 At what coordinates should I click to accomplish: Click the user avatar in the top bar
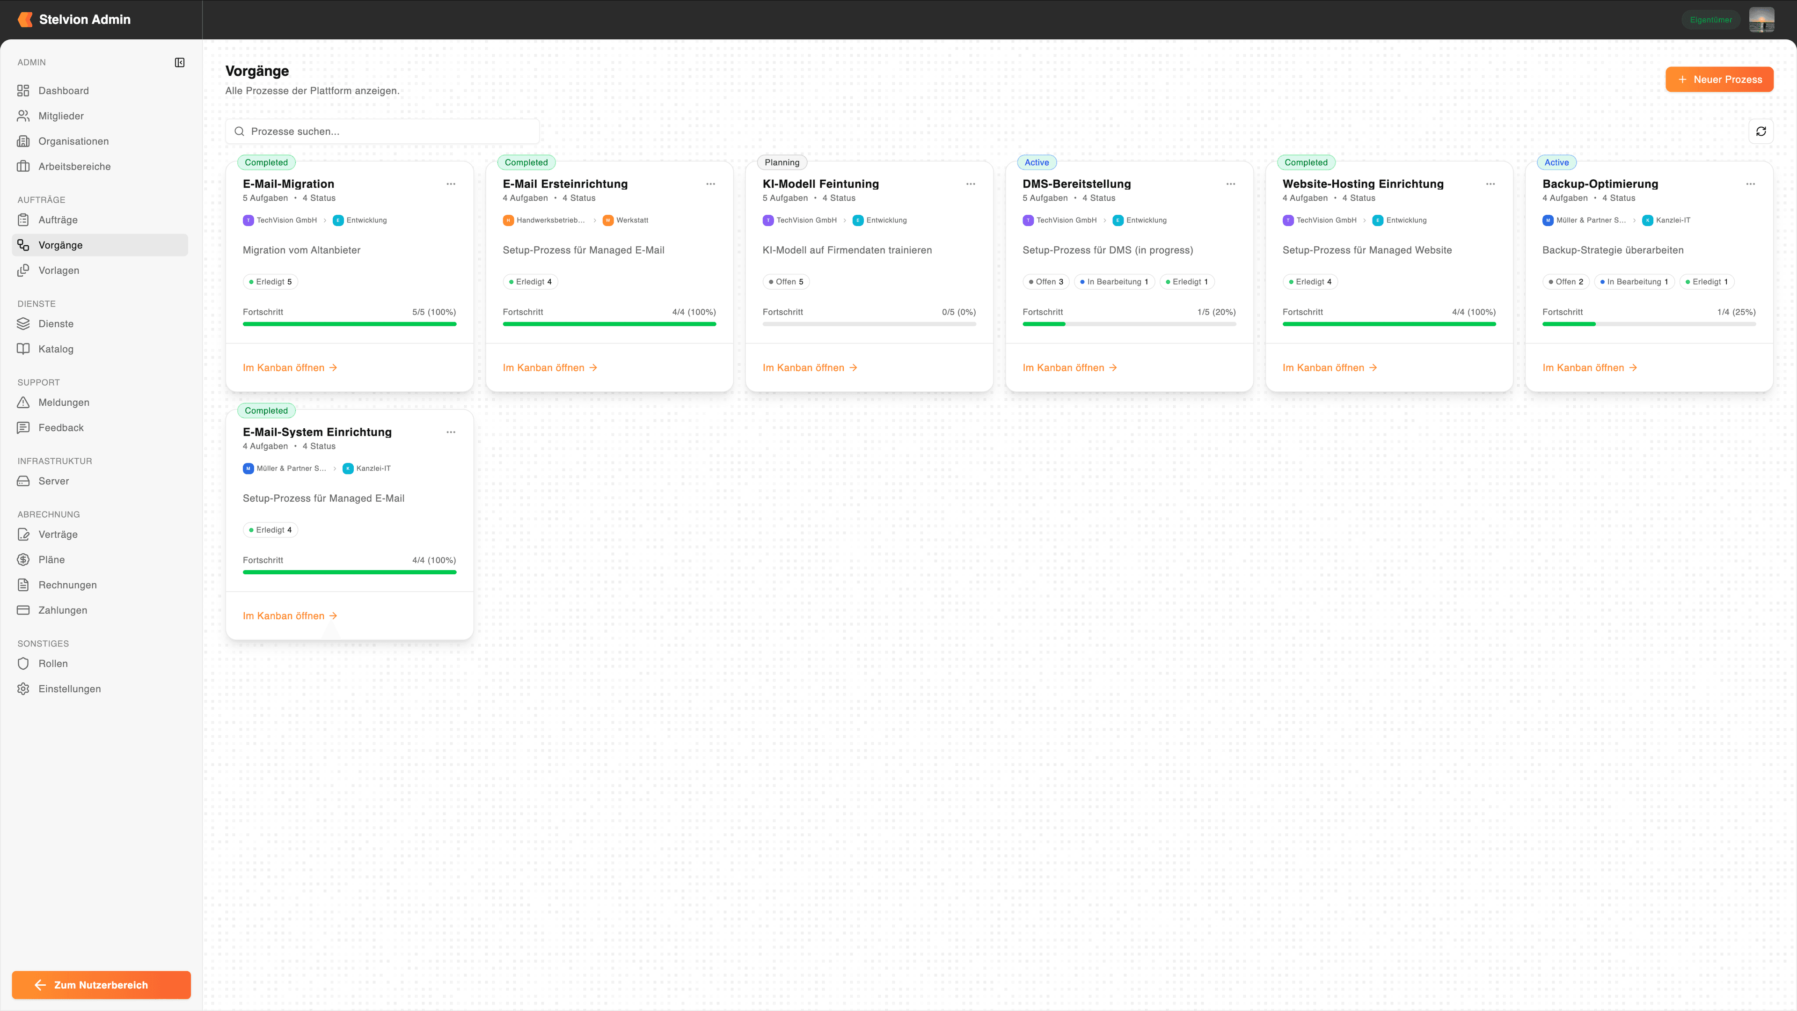[1761, 20]
